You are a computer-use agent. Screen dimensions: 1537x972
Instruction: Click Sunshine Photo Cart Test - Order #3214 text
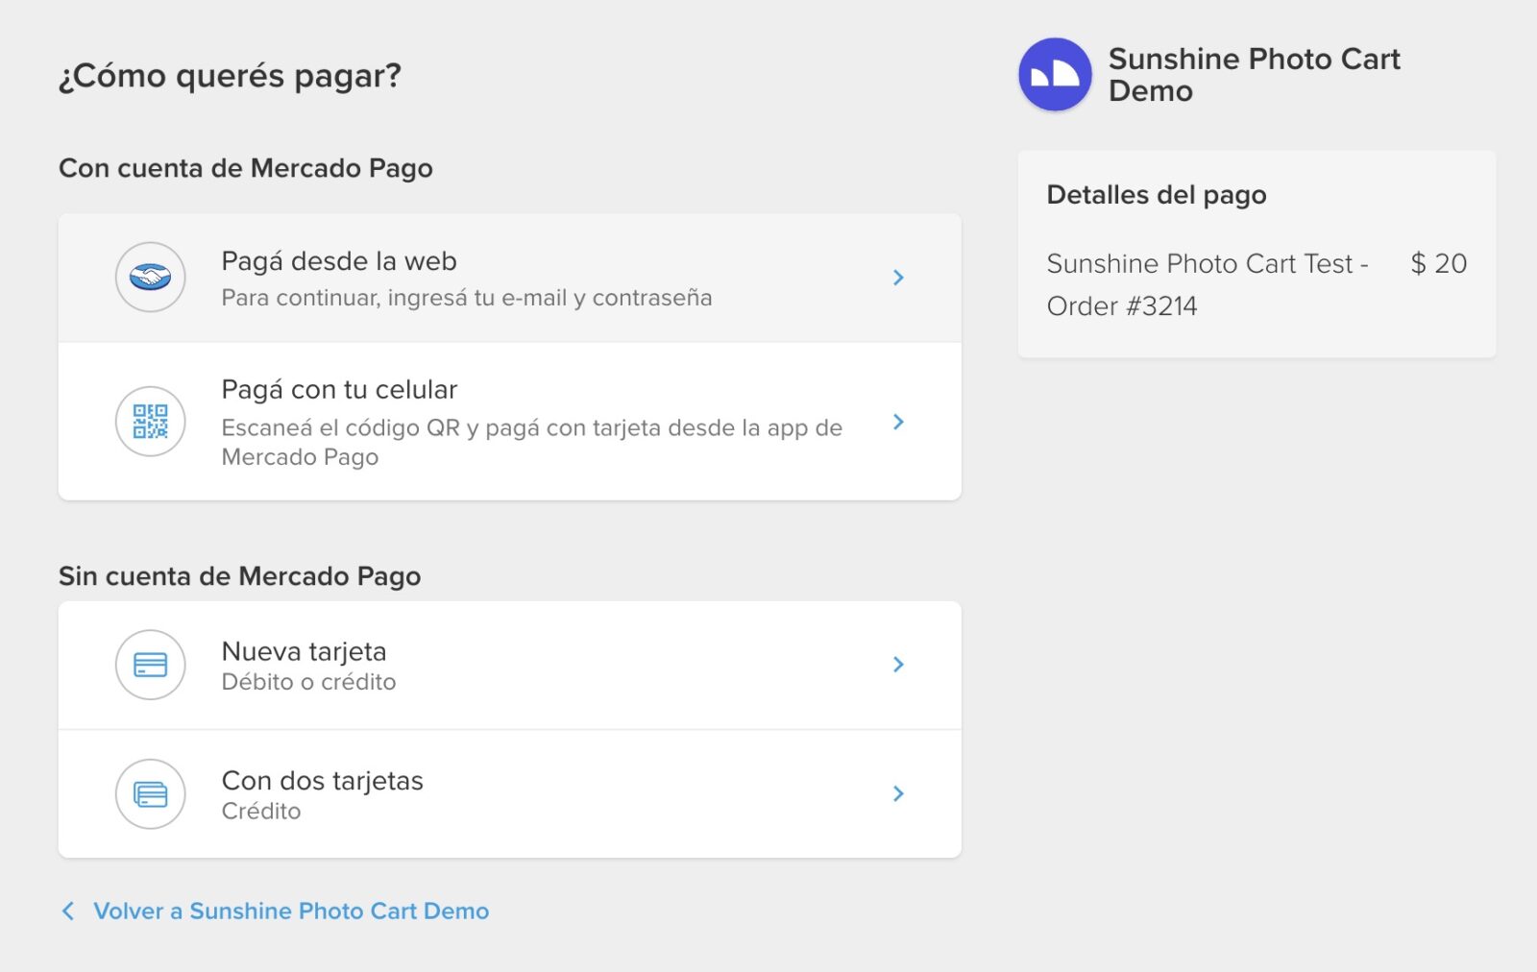point(1208,284)
